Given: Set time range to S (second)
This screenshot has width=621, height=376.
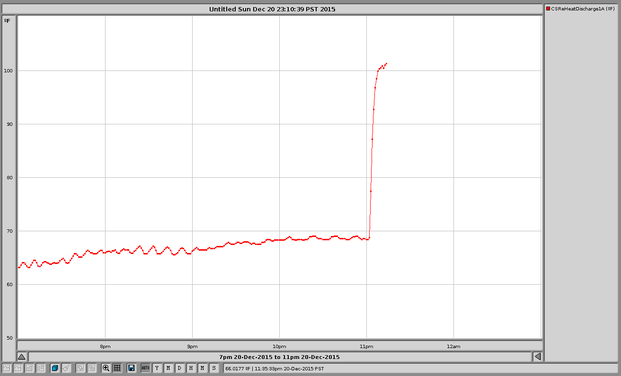Looking at the screenshot, I should click(214, 368).
